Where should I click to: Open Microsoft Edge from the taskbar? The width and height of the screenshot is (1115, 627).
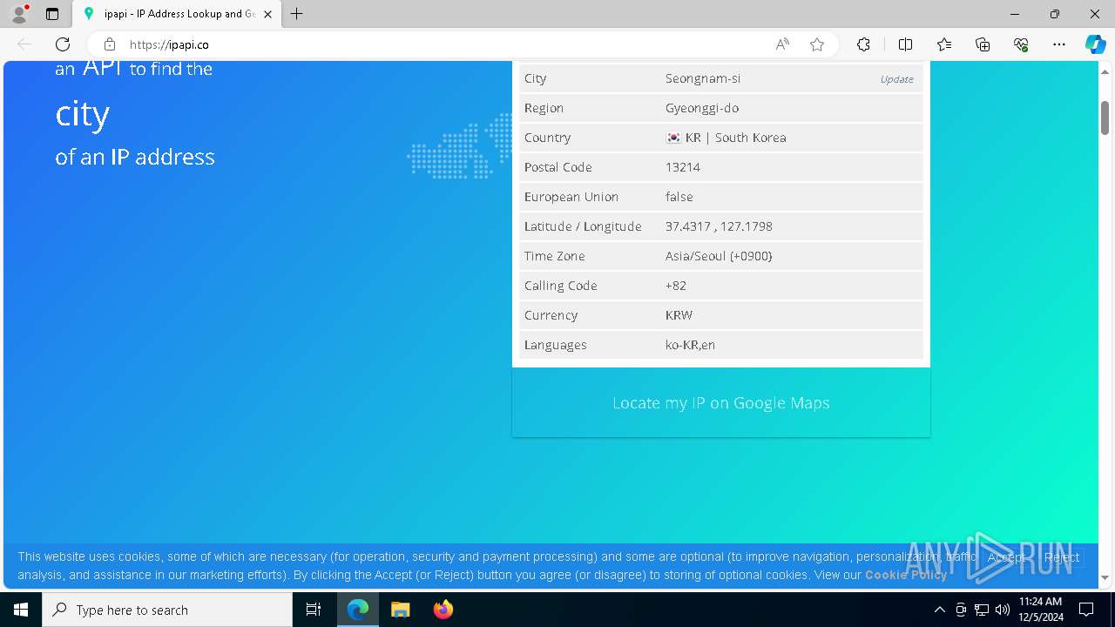(358, 610)
